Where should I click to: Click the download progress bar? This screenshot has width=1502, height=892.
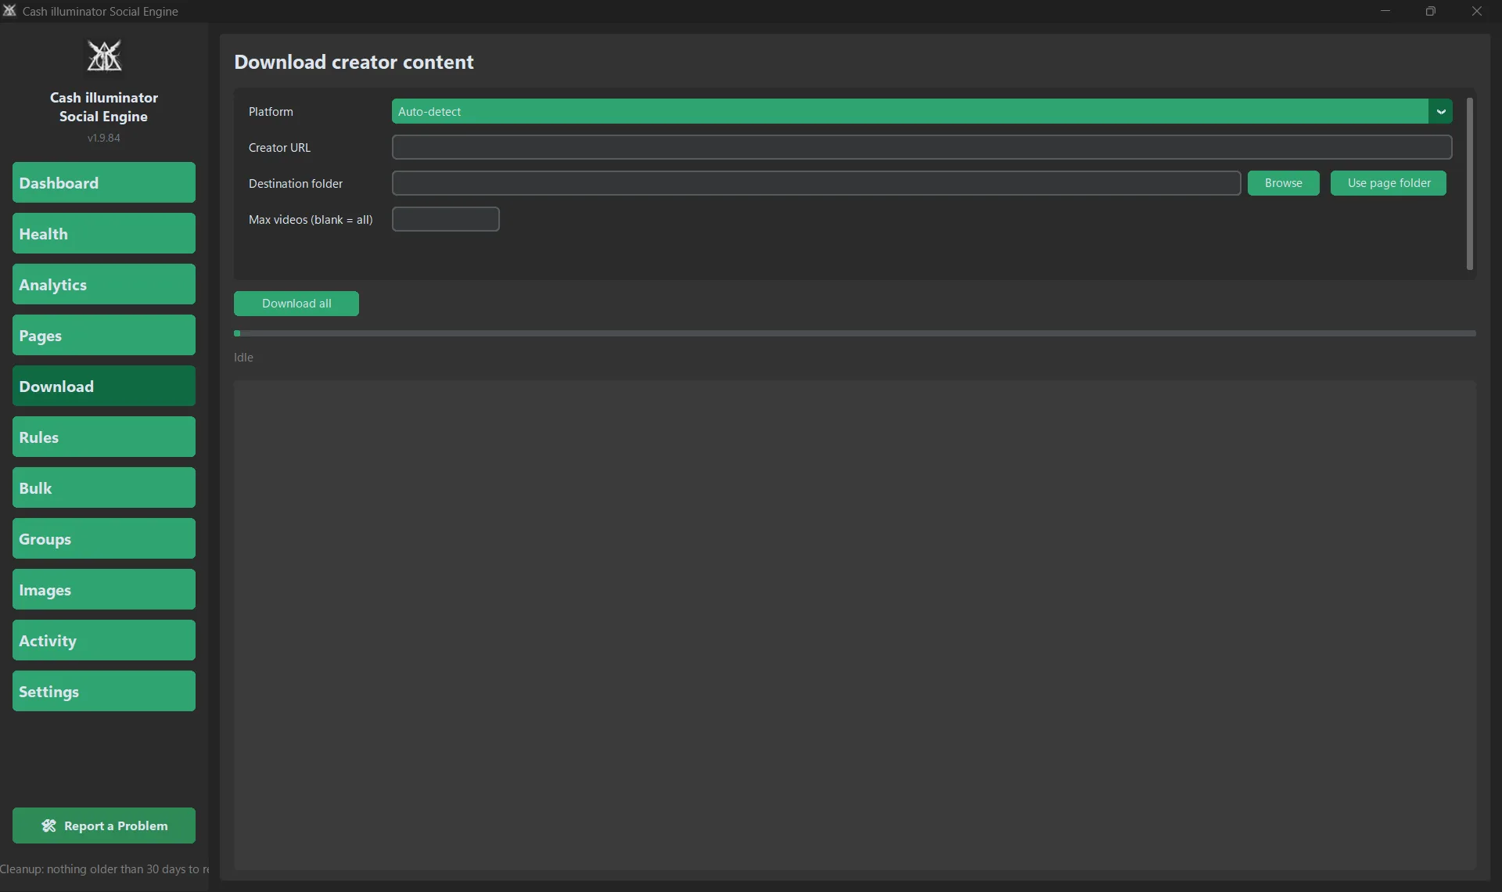tap(854, 333)
